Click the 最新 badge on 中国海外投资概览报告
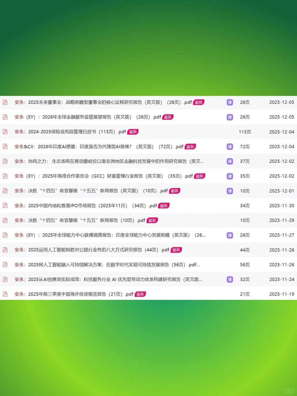Image resolution: width=297 pixels, height=396 pixels. (140, 294)
